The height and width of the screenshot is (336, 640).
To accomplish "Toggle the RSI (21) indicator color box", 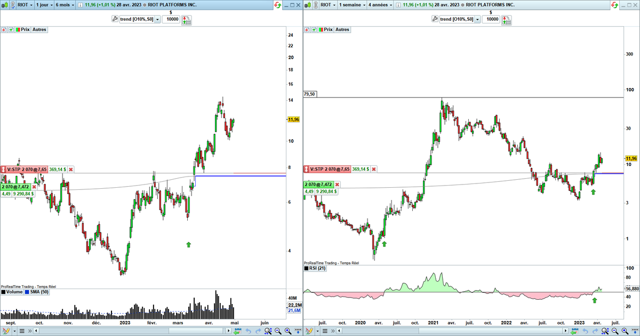I will tap(307, 268).
